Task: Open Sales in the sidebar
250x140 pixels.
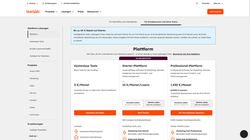Action: [x=32, y=86]
